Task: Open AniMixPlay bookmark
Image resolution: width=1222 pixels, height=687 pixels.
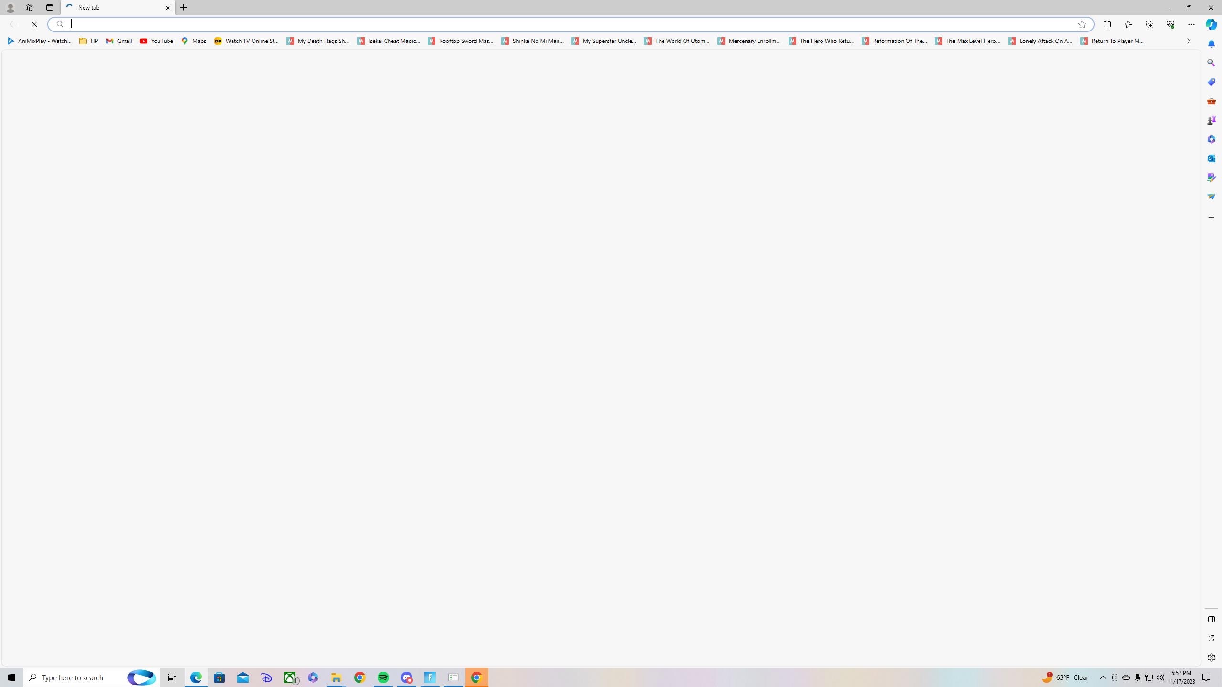Action: click(x=40, y=41)
